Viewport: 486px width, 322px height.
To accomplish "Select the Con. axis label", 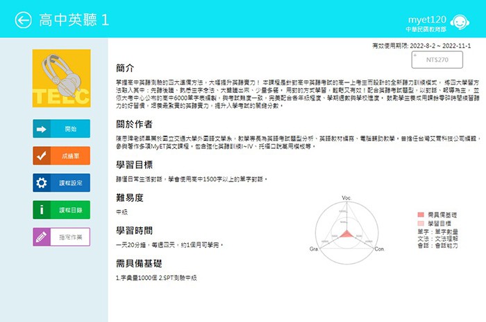I will [x=379, y=247].
